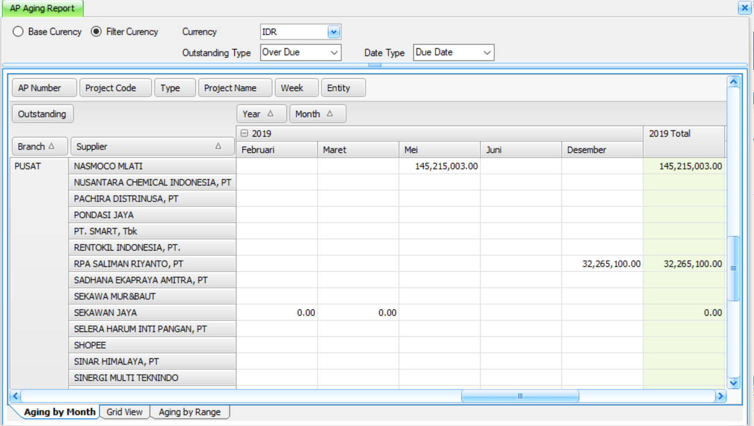Click the horizontal scrollbar right arrow
Viewport: 754px width, 426px height.
[x=720, y=396]
